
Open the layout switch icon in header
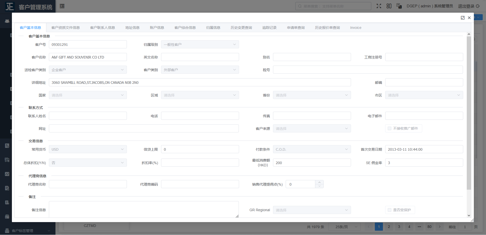pos(389,6)
